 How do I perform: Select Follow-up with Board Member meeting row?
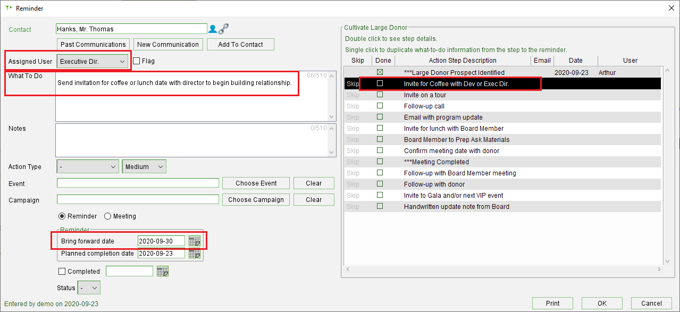tap(502, 173)
